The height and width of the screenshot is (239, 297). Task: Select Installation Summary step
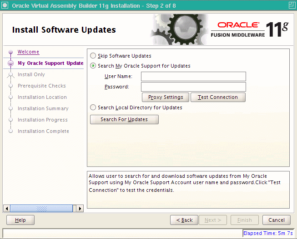coord(43,108)
